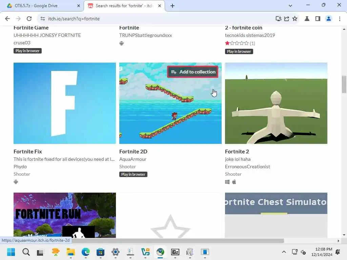Click Windows platform icon under Fortnite 2
Image resolution: width=347 pixels, height=260 pixels.
coord(227,182)
